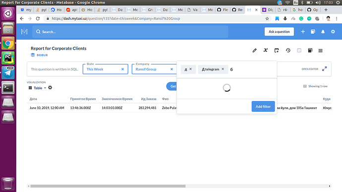Reload the page in Chrome
This screenshot has width=342, height=192.
pos(38,18)
